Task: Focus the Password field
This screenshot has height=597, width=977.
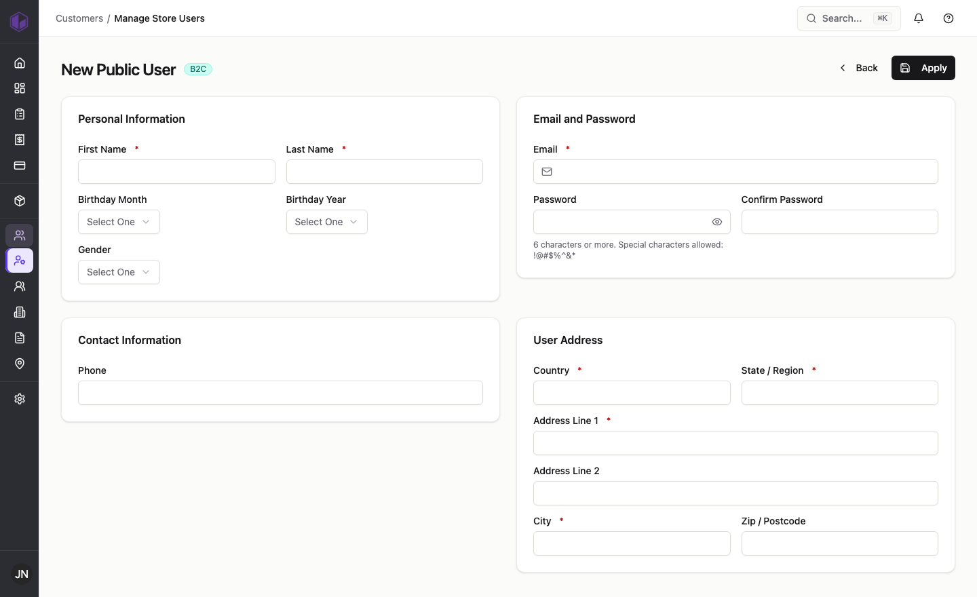Action: (632, 222)
